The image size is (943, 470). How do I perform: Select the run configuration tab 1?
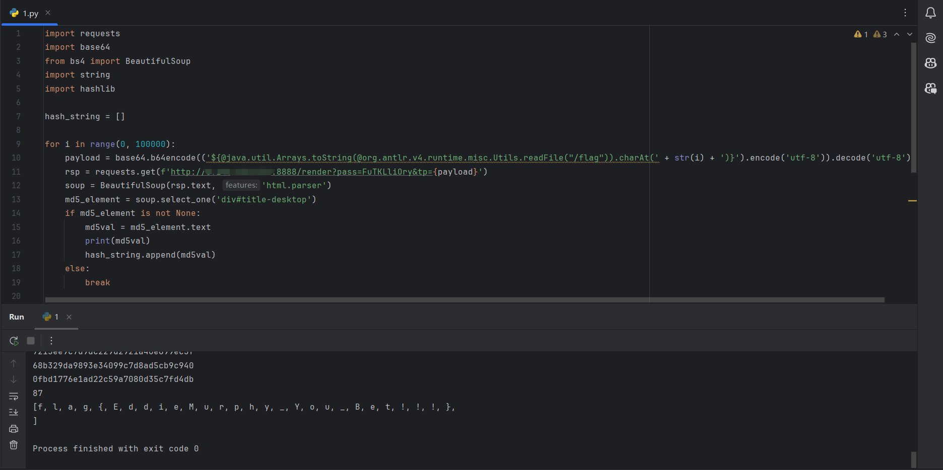pyautogui.click(x=51, y=317)
